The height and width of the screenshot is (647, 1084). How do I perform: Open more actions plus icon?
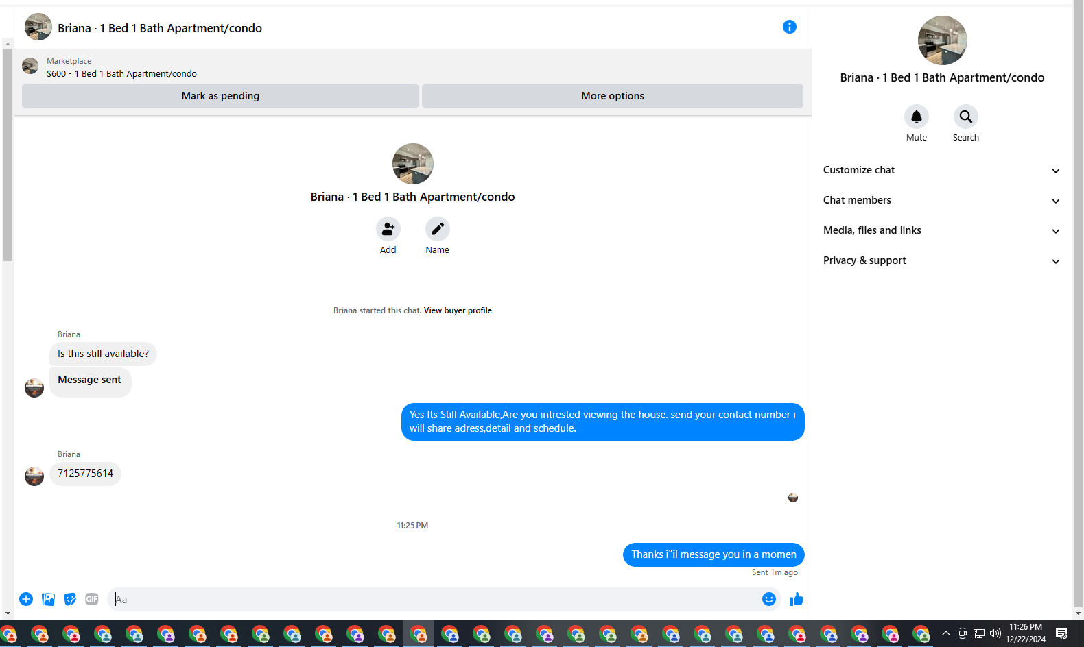pos(26,599)
